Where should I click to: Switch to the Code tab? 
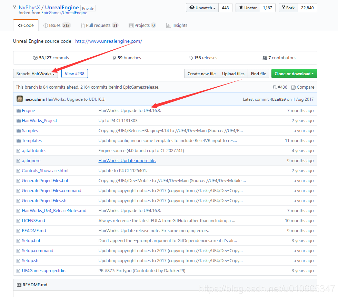click(26, 26)
